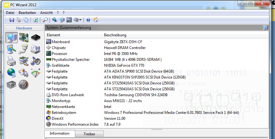Click the PC Wizard title bar icon

(x=6, y=5)
